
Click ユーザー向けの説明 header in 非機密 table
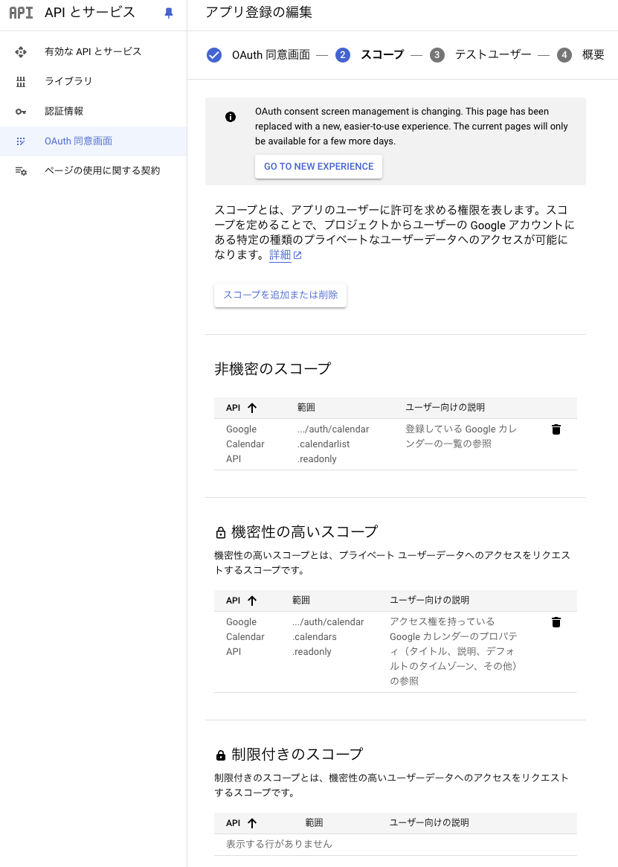pos(445,408)
